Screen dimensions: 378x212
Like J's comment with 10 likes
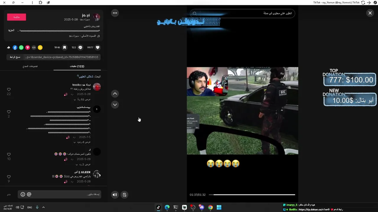click(x=9, y=155)
